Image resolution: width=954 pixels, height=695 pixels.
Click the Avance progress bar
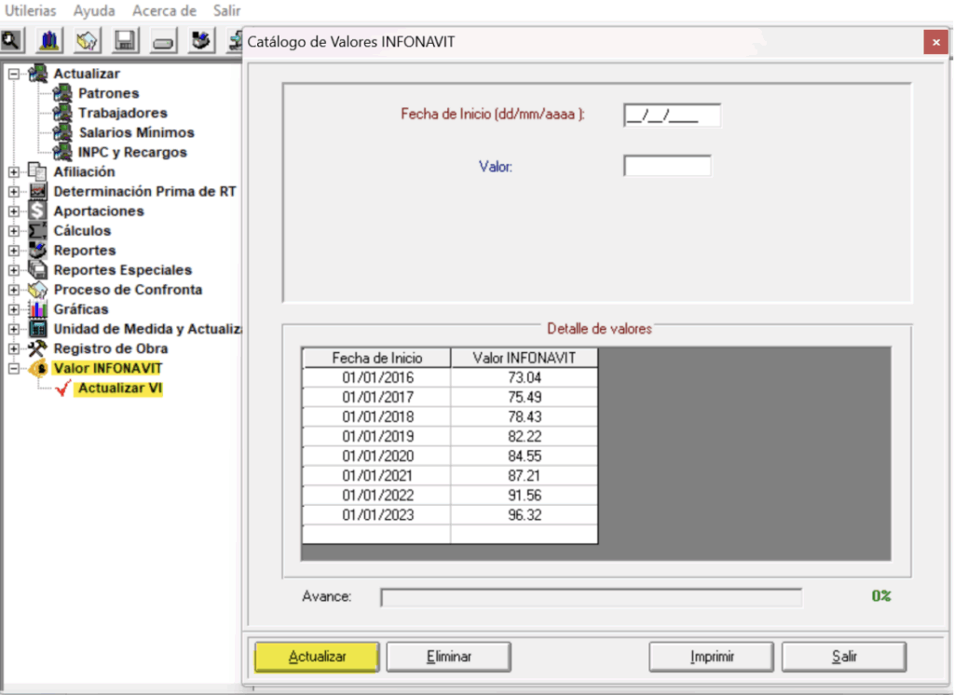click(x=591, y=597)
